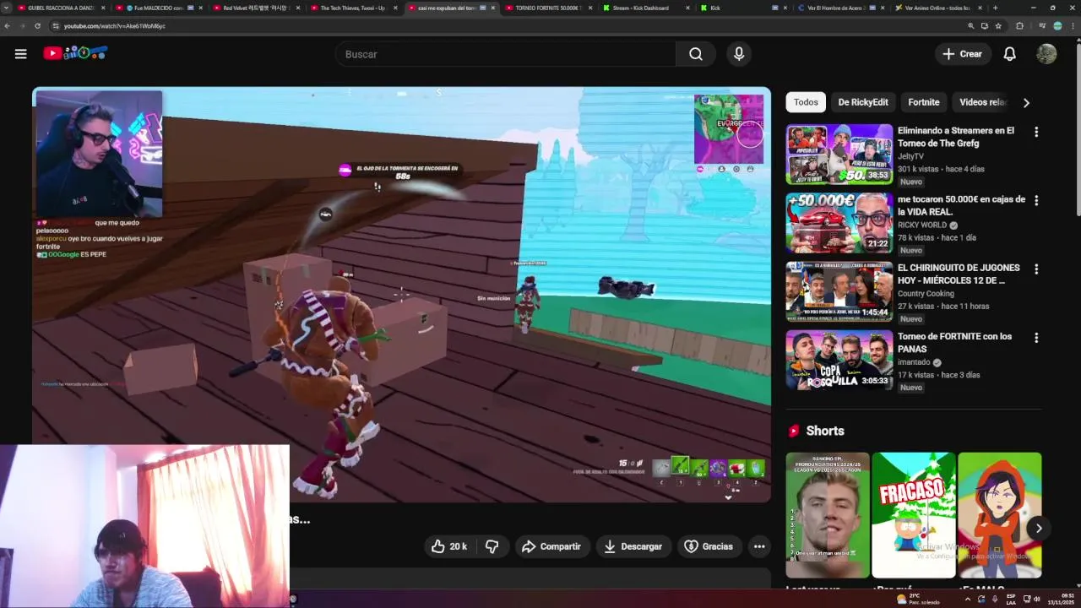This screenshot has width=1081, height=608.
Task: Click the taskbar microphone tray icon
Action: (995, 599)
